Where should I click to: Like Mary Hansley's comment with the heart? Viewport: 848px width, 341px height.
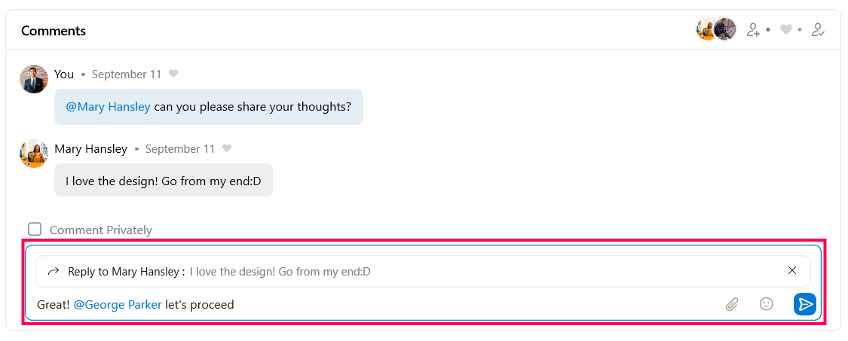(x=227, y=149)
